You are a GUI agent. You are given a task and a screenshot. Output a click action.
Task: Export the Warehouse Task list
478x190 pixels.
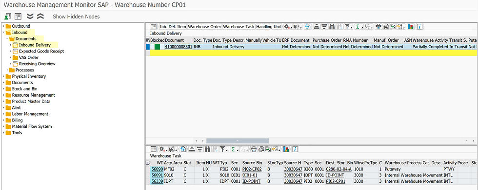coord(268,149)
